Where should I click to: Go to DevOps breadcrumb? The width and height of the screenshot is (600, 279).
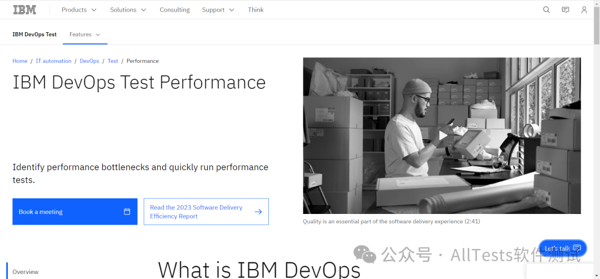(89, 61)
